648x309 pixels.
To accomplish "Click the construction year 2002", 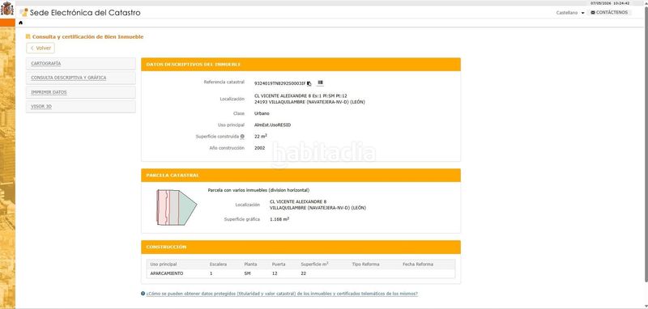I will [259, 148].
